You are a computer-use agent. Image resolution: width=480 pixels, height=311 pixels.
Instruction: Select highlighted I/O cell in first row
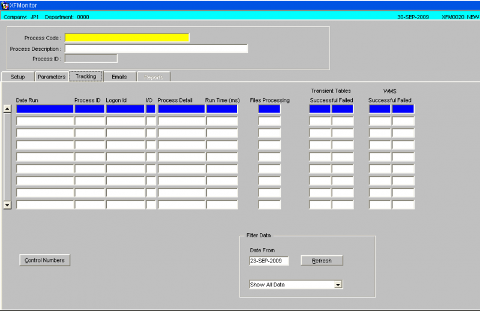151,109
